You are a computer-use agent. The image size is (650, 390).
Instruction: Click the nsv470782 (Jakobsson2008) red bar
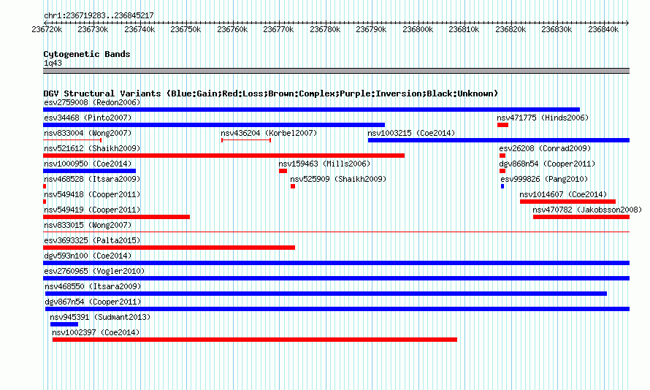click(x=581, y=217)
